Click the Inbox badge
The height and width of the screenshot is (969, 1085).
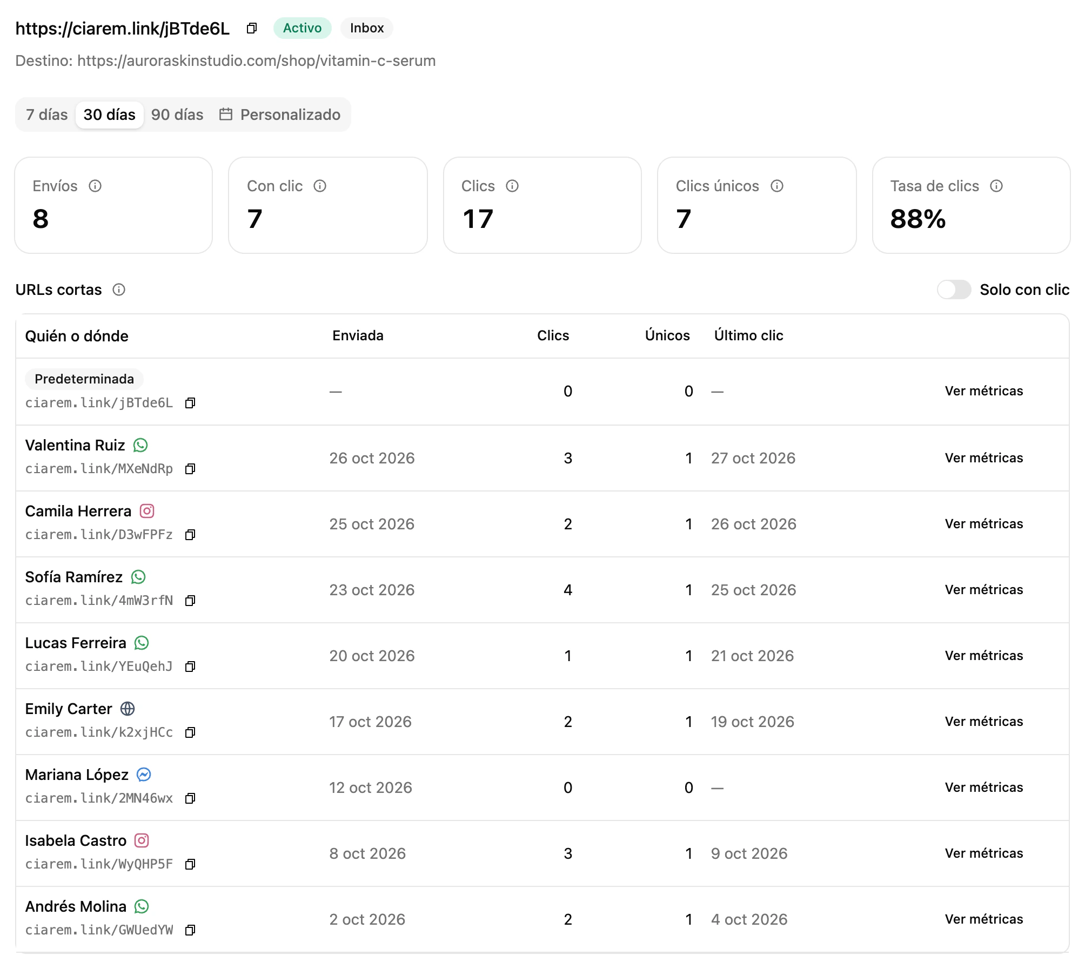click(x=367, y=28)
